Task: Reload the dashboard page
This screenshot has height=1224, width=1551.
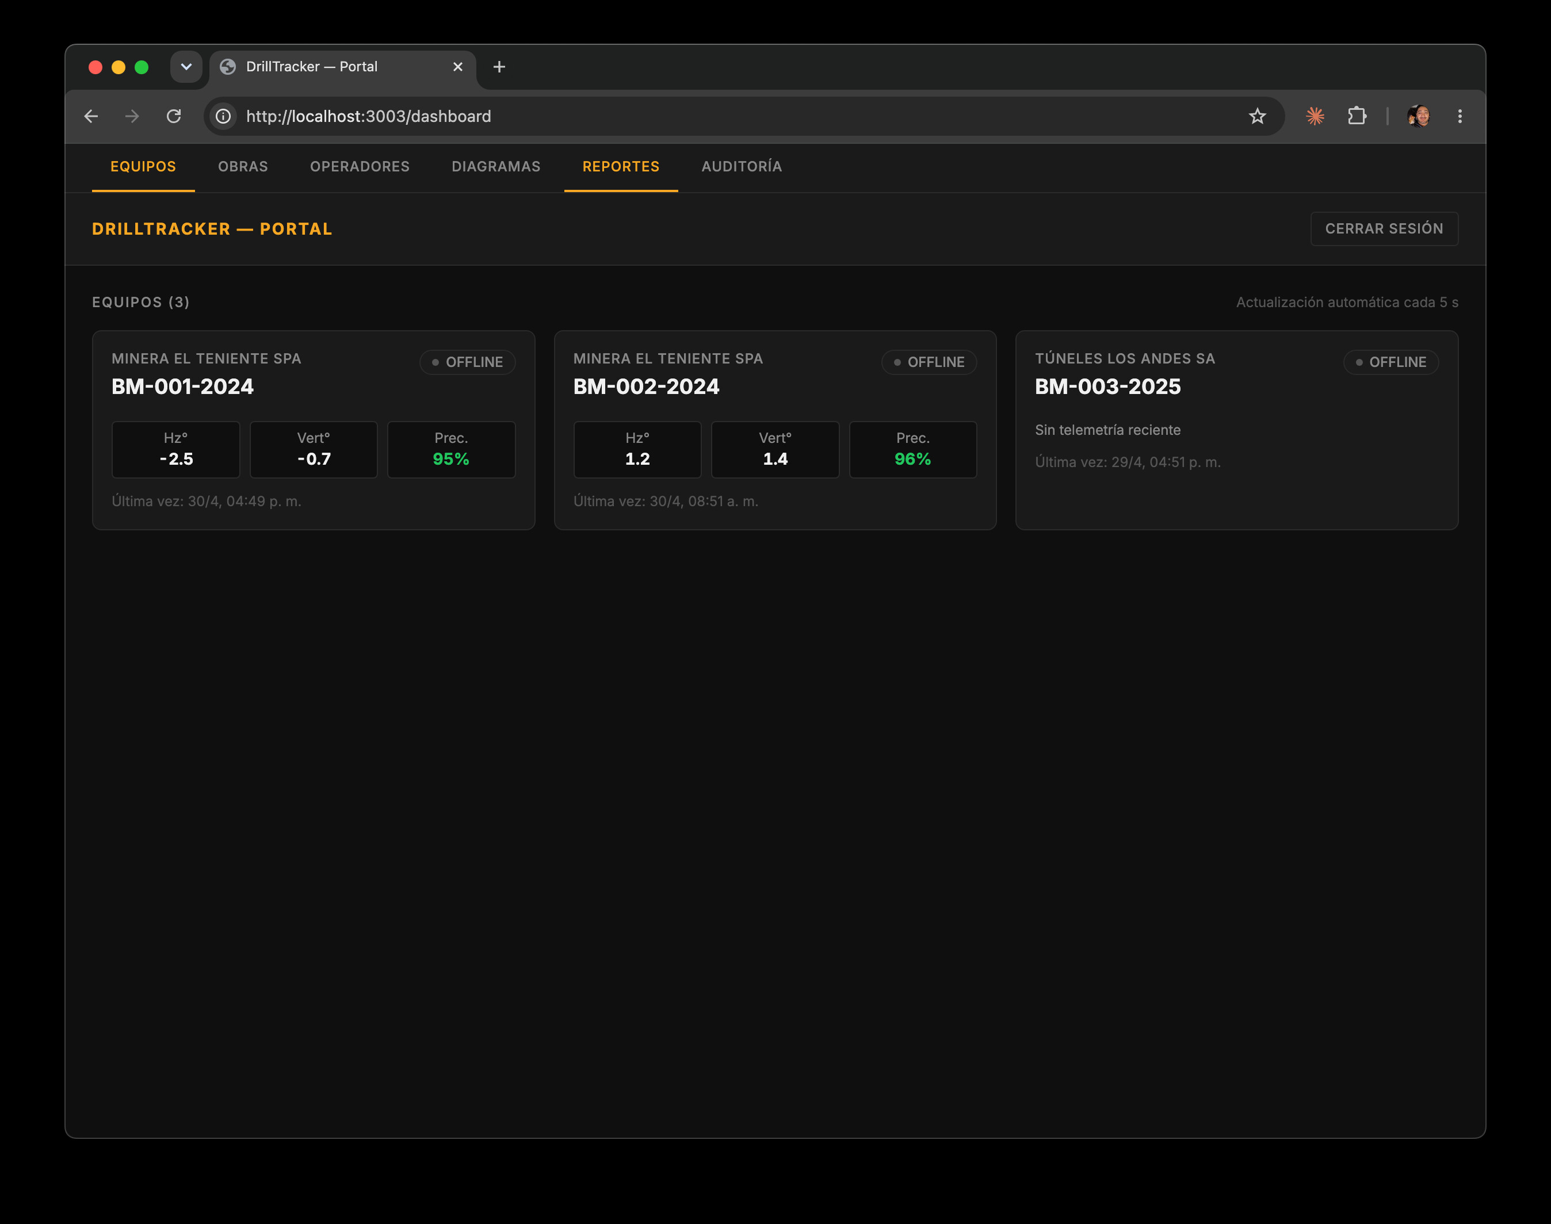Action: pos(173,116)
